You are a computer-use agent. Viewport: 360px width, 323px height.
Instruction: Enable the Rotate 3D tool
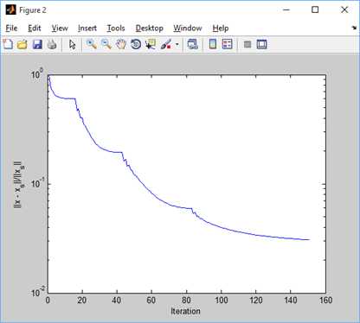pyautogui.click(x=136, y=44)
